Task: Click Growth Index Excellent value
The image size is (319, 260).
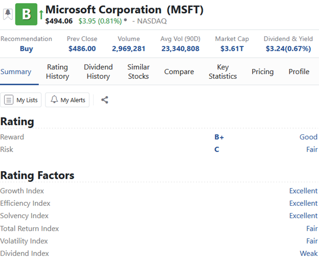Action: pos(303,191)
